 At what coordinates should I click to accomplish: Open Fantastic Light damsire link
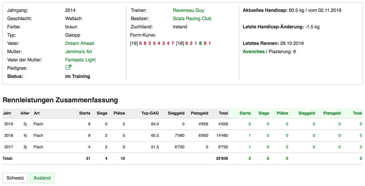click(x=80, y=60)
